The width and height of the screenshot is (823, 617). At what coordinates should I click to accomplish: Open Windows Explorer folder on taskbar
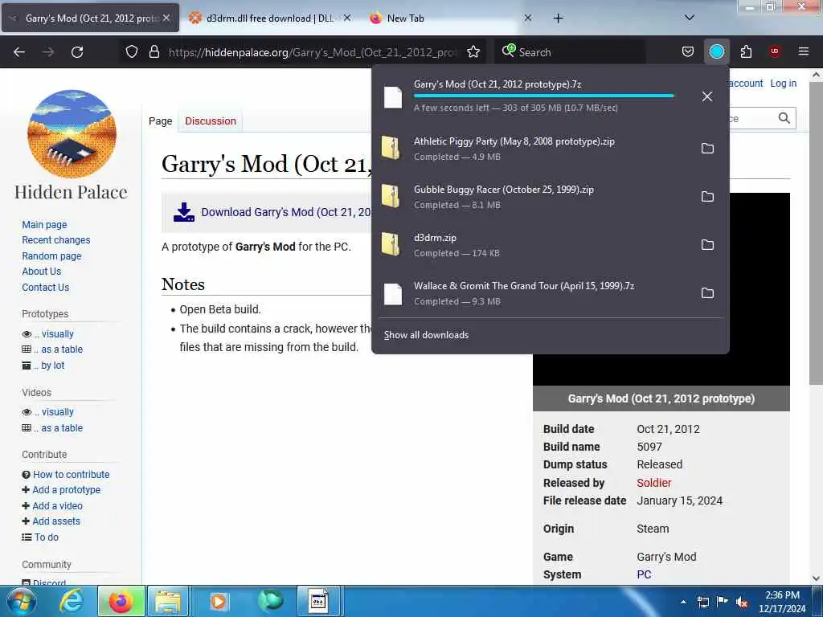pyautogui.click(x=168, y=601)
